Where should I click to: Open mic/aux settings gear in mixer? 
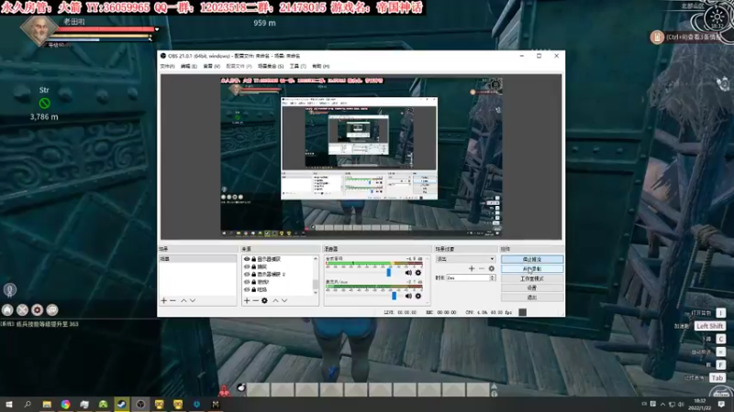418,296
